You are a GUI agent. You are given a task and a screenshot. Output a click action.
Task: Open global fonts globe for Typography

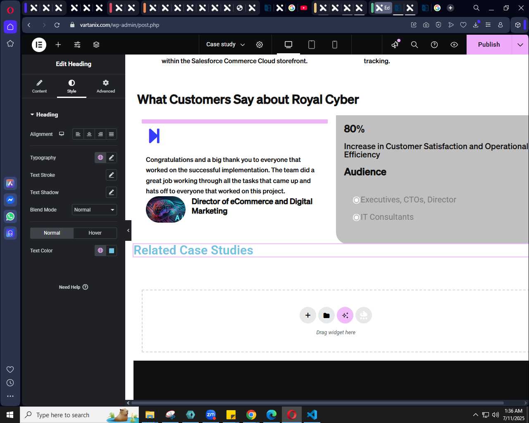point(100,157)
